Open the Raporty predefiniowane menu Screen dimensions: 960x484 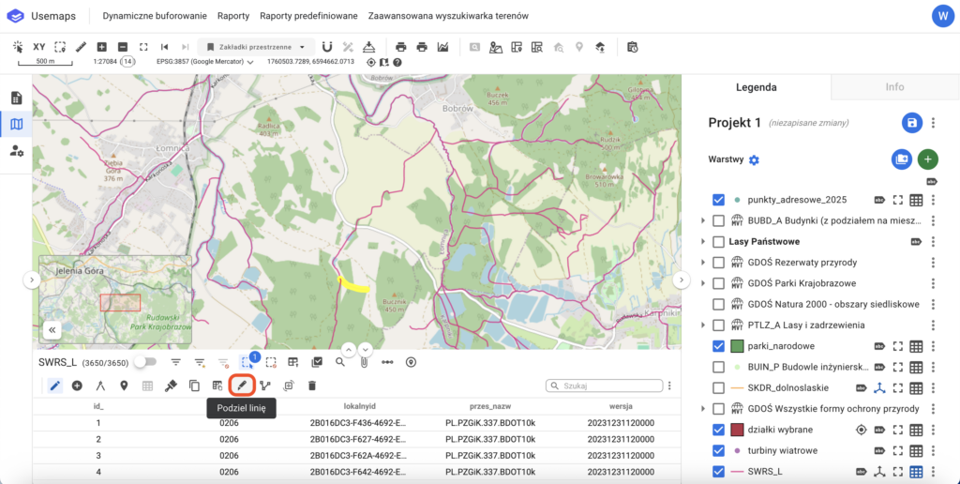tap(308, 17)
